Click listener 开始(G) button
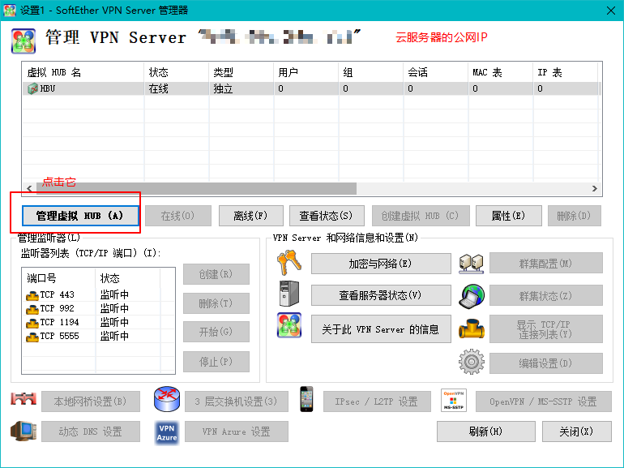The width and height of the screenshot is (624, 468). pyautogui.click(x=216, y=332)
